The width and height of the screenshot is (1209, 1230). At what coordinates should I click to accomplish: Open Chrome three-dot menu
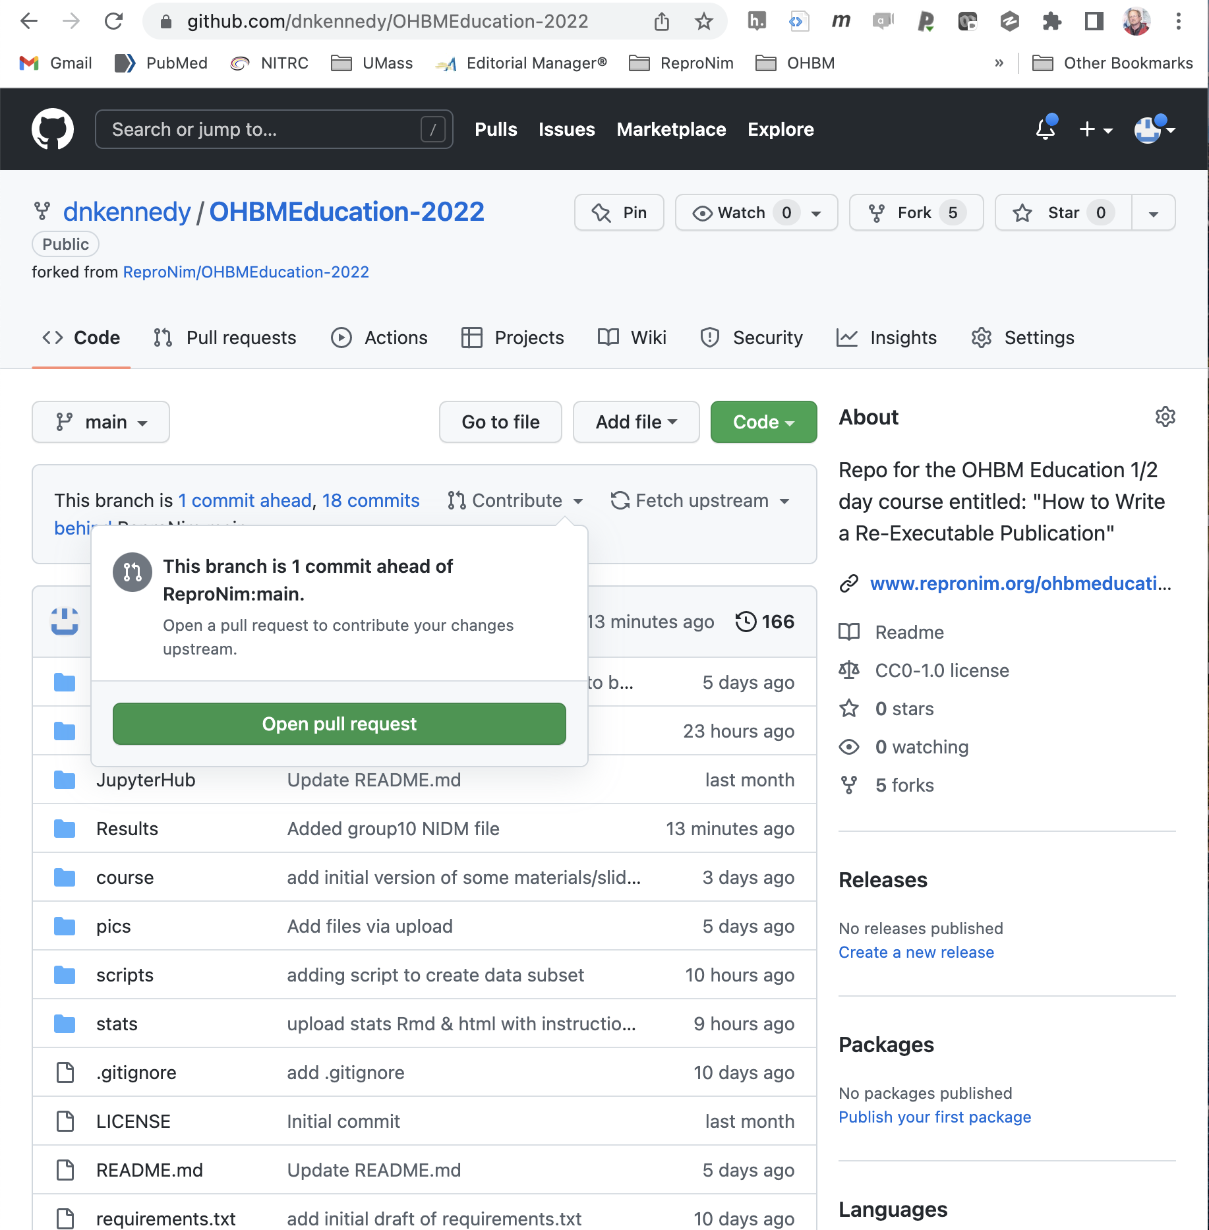point(1179,22)
